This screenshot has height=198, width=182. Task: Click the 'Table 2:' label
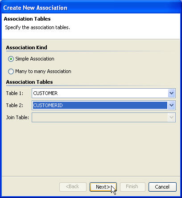click(15, 105)
